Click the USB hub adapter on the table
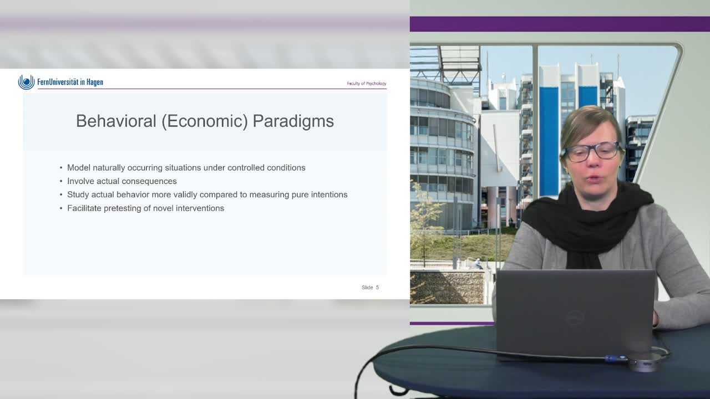Viewport: 710px width, 399px height. point(643,363)
